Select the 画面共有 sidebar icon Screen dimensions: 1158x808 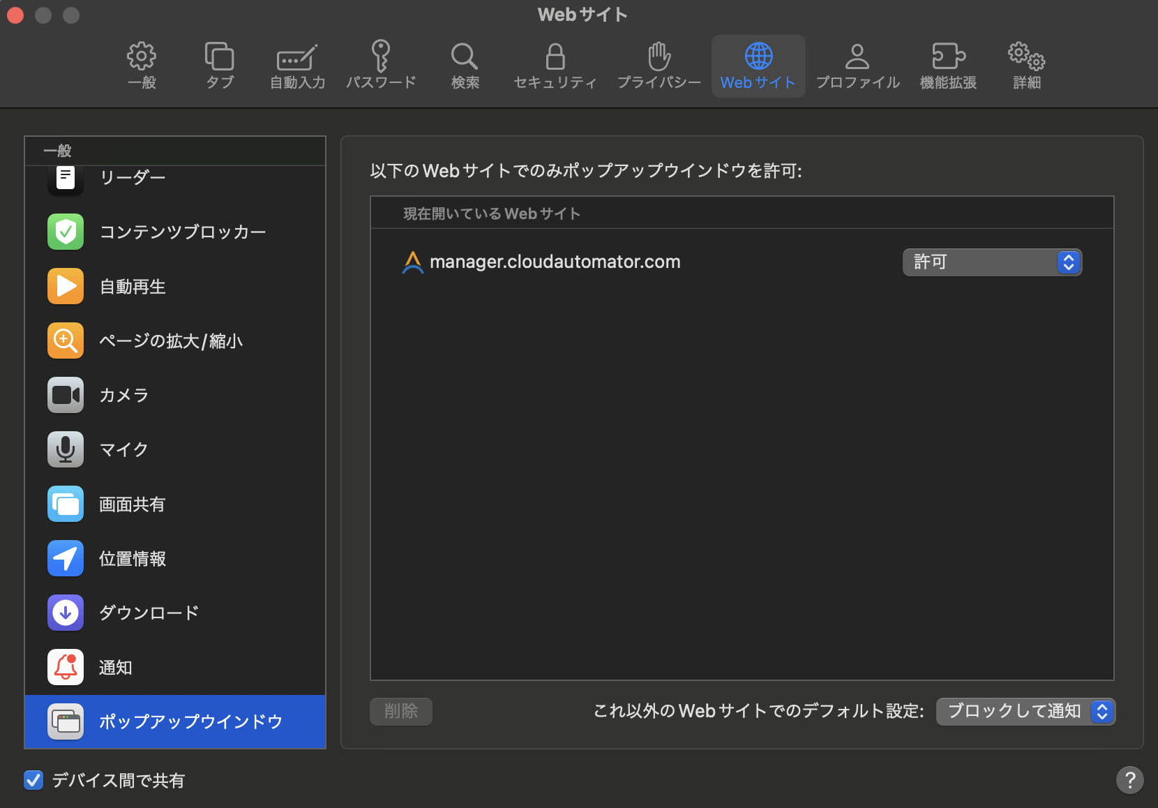coord(65,504)
